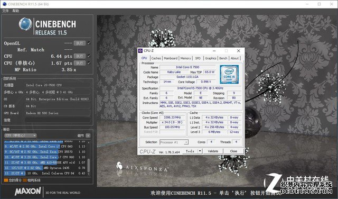The image size is (338, 199).
Task: Click the Level 3 cache value 6 MBytes
Action: (214, 132)
